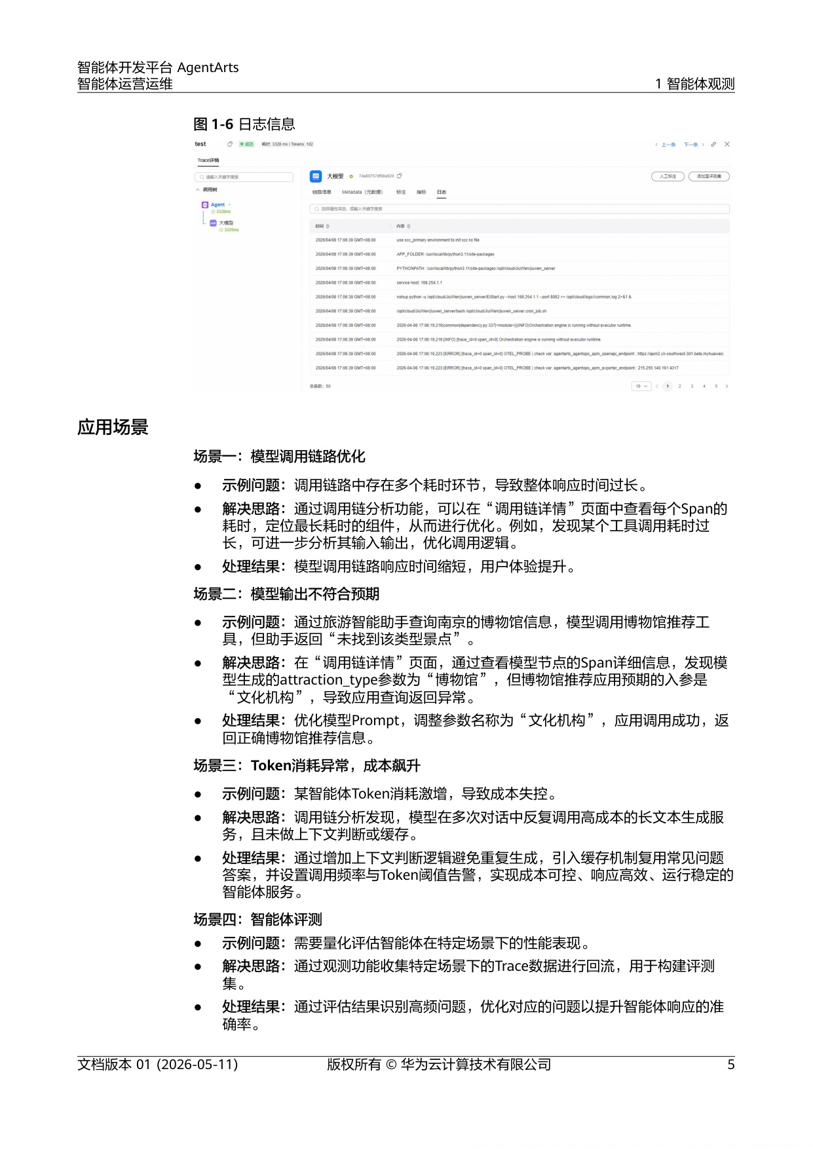Click the log row mentioning cron_job.sh
813x1149 pixels.
pyautogui.click(x=520, y=311)
